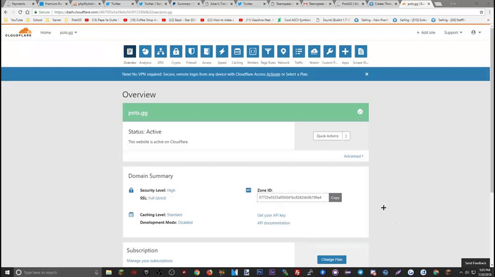Open Google Chrome from the taskbar
The image size is (495, 277).
pos(197,272)
